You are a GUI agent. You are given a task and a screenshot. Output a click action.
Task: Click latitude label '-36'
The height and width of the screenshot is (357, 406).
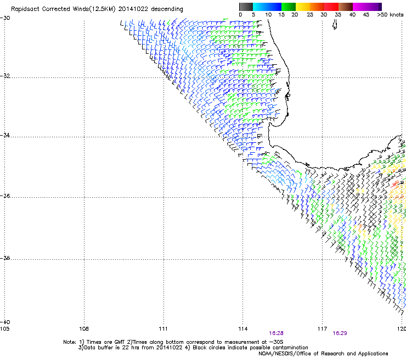5,196
